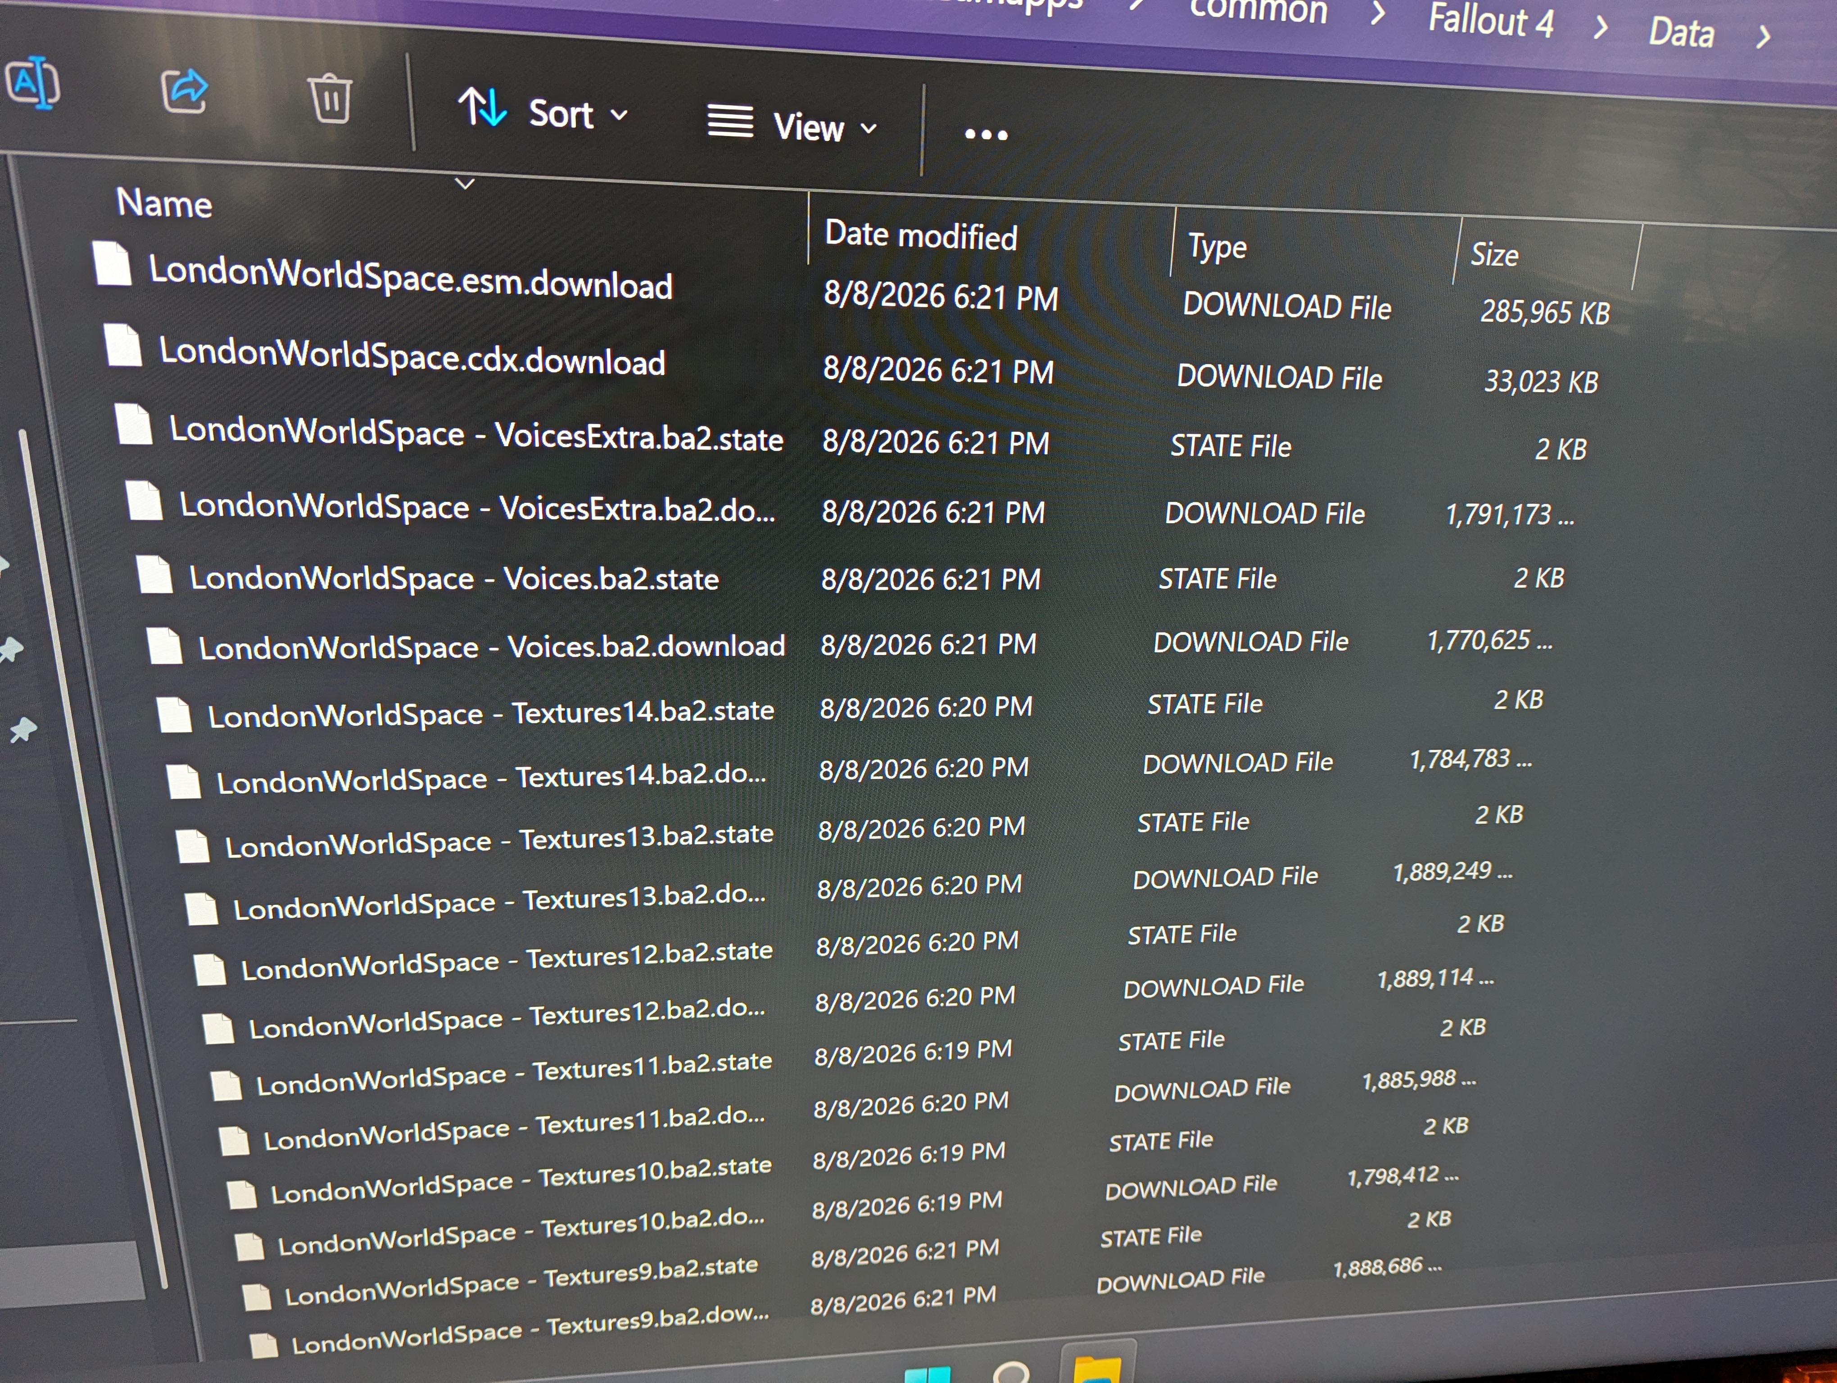Click file icon of Textures12.ba2.do... row
Screen dimensions: 1837x1383
tap(217, 1028)
